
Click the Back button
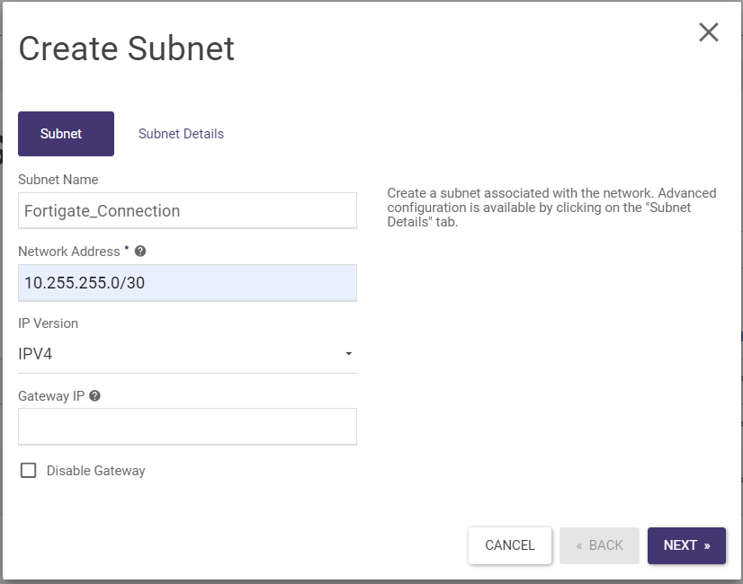pos(599,545)
